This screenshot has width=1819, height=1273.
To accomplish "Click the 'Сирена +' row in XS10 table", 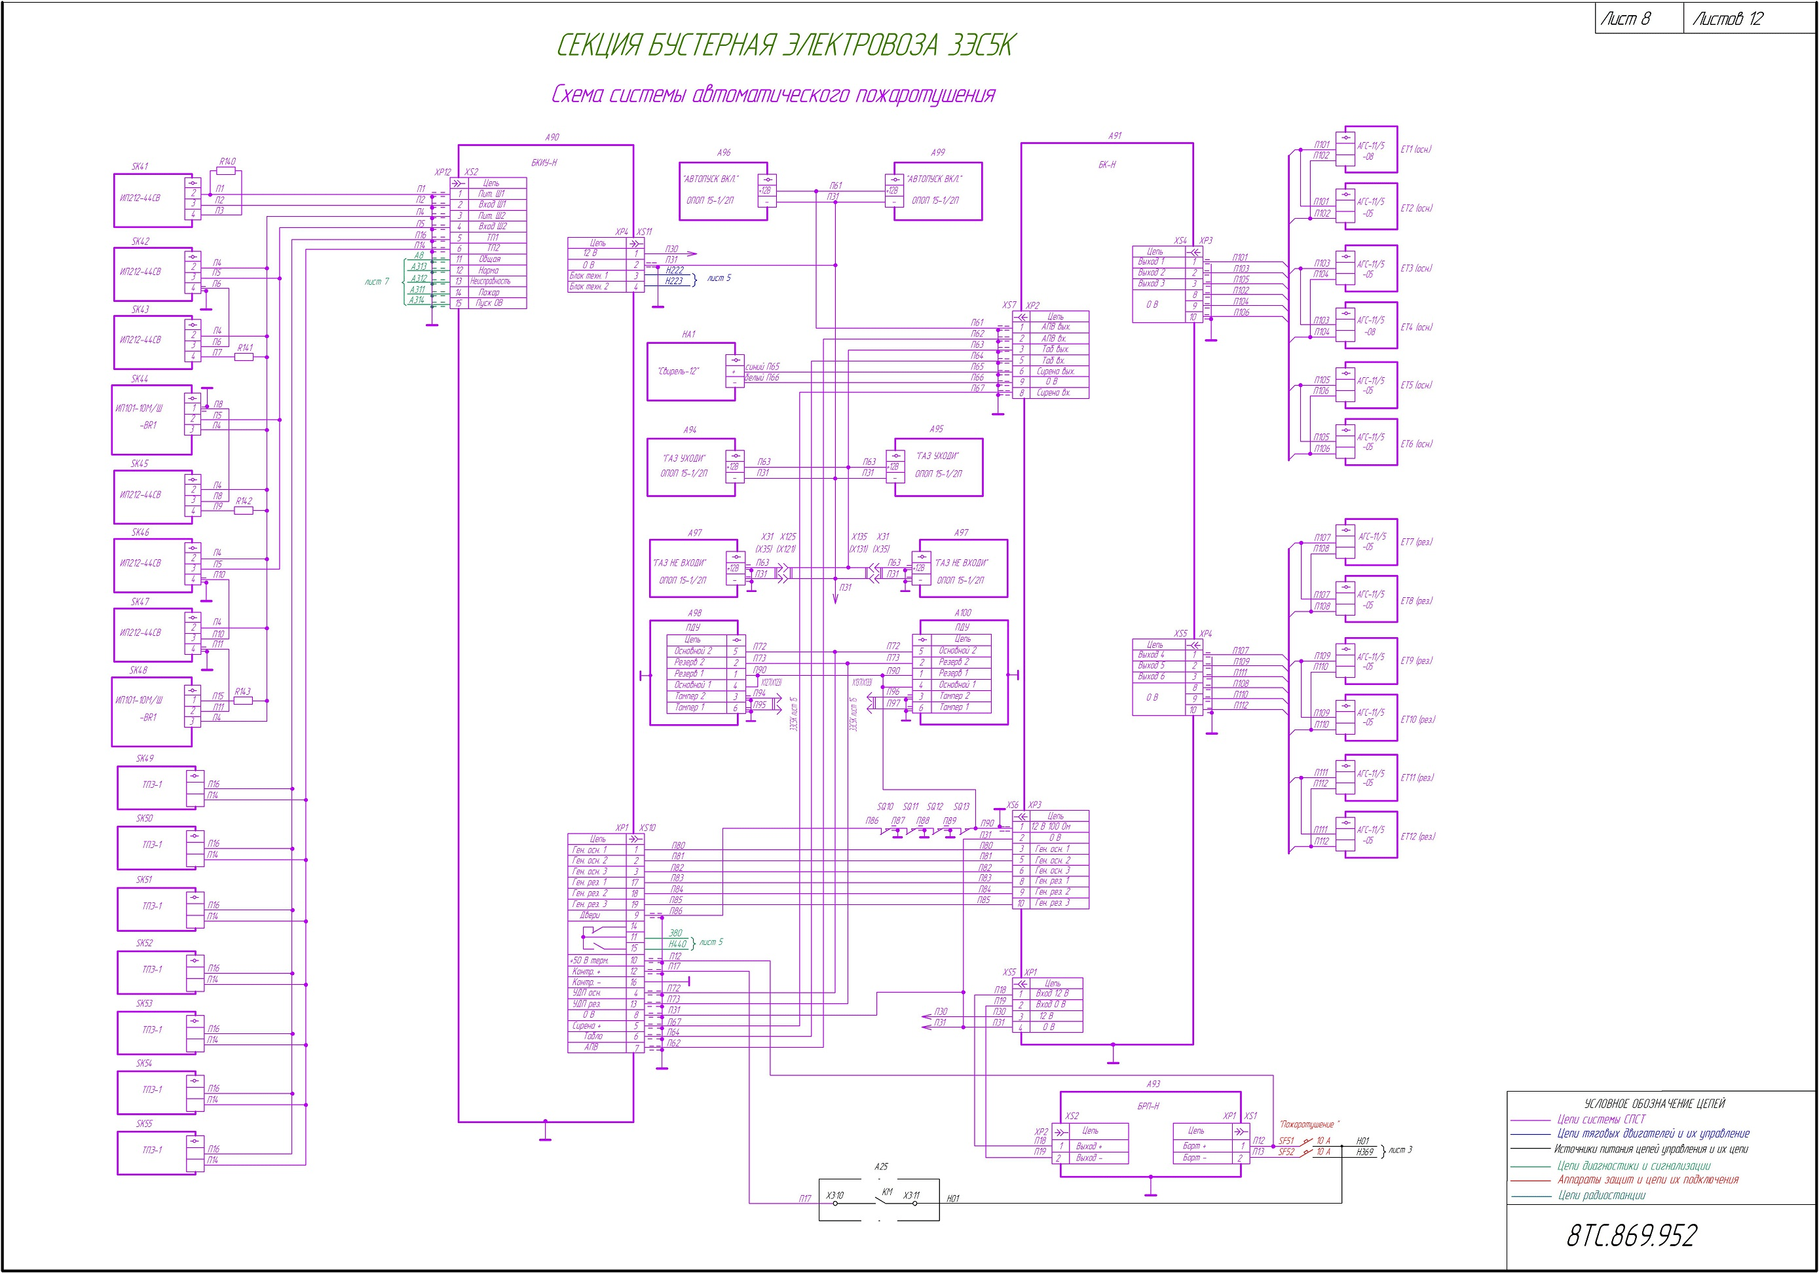I will coord(605,1026).
